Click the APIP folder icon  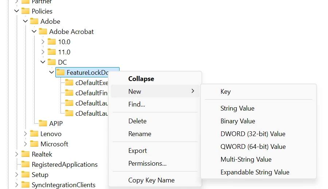pyautogui.click(x=43, y=123)
